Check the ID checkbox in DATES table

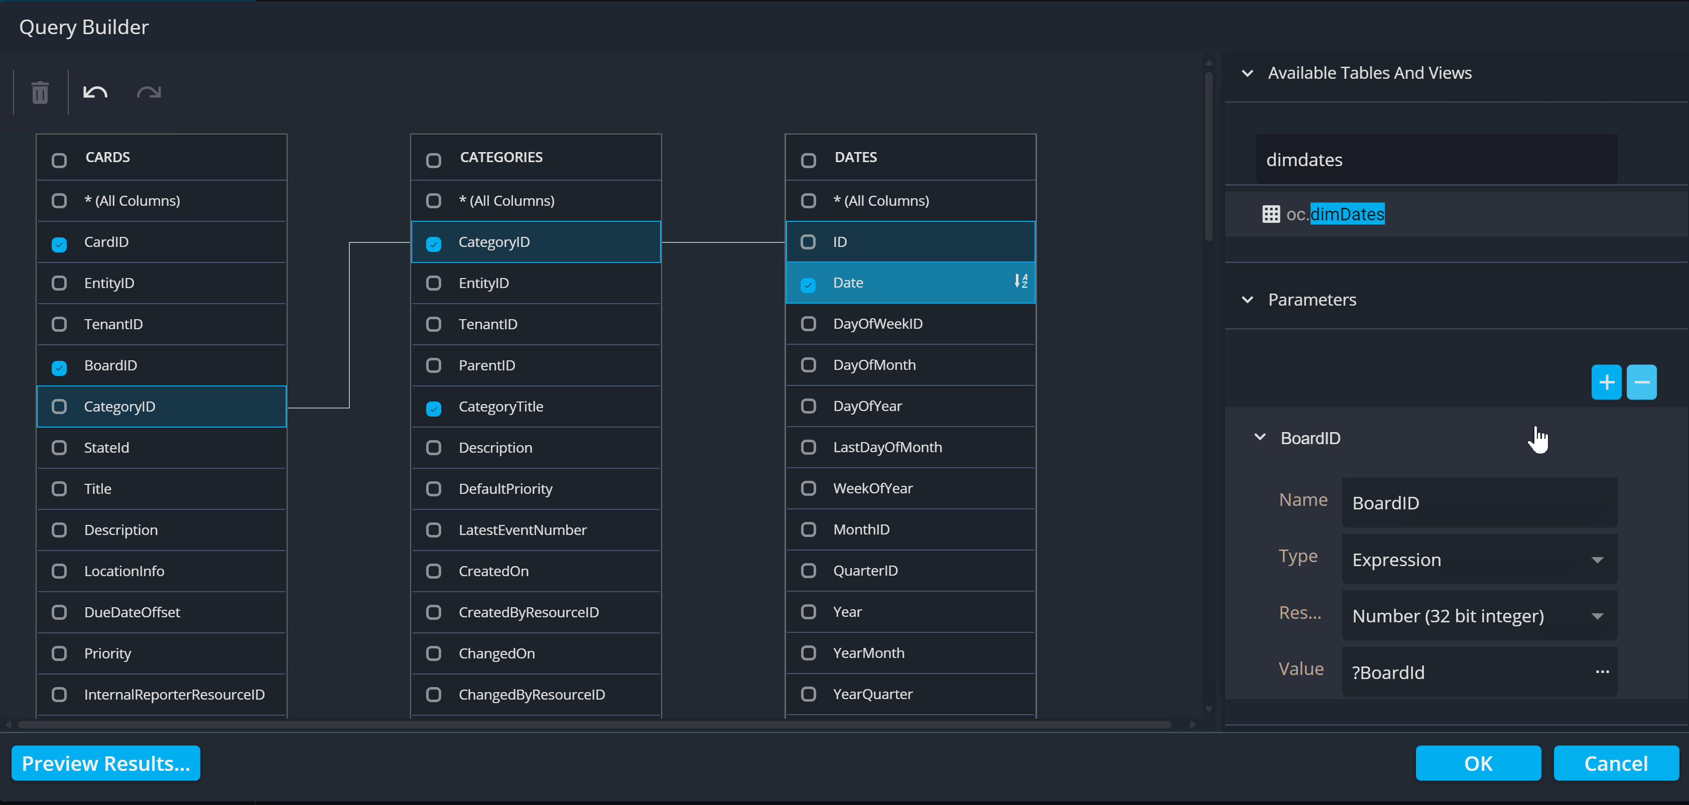(808, 242)
